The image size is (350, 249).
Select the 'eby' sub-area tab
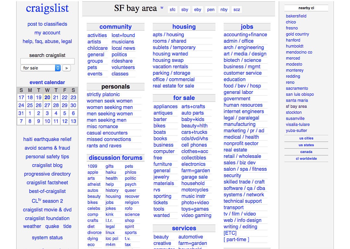click(198, 10)
